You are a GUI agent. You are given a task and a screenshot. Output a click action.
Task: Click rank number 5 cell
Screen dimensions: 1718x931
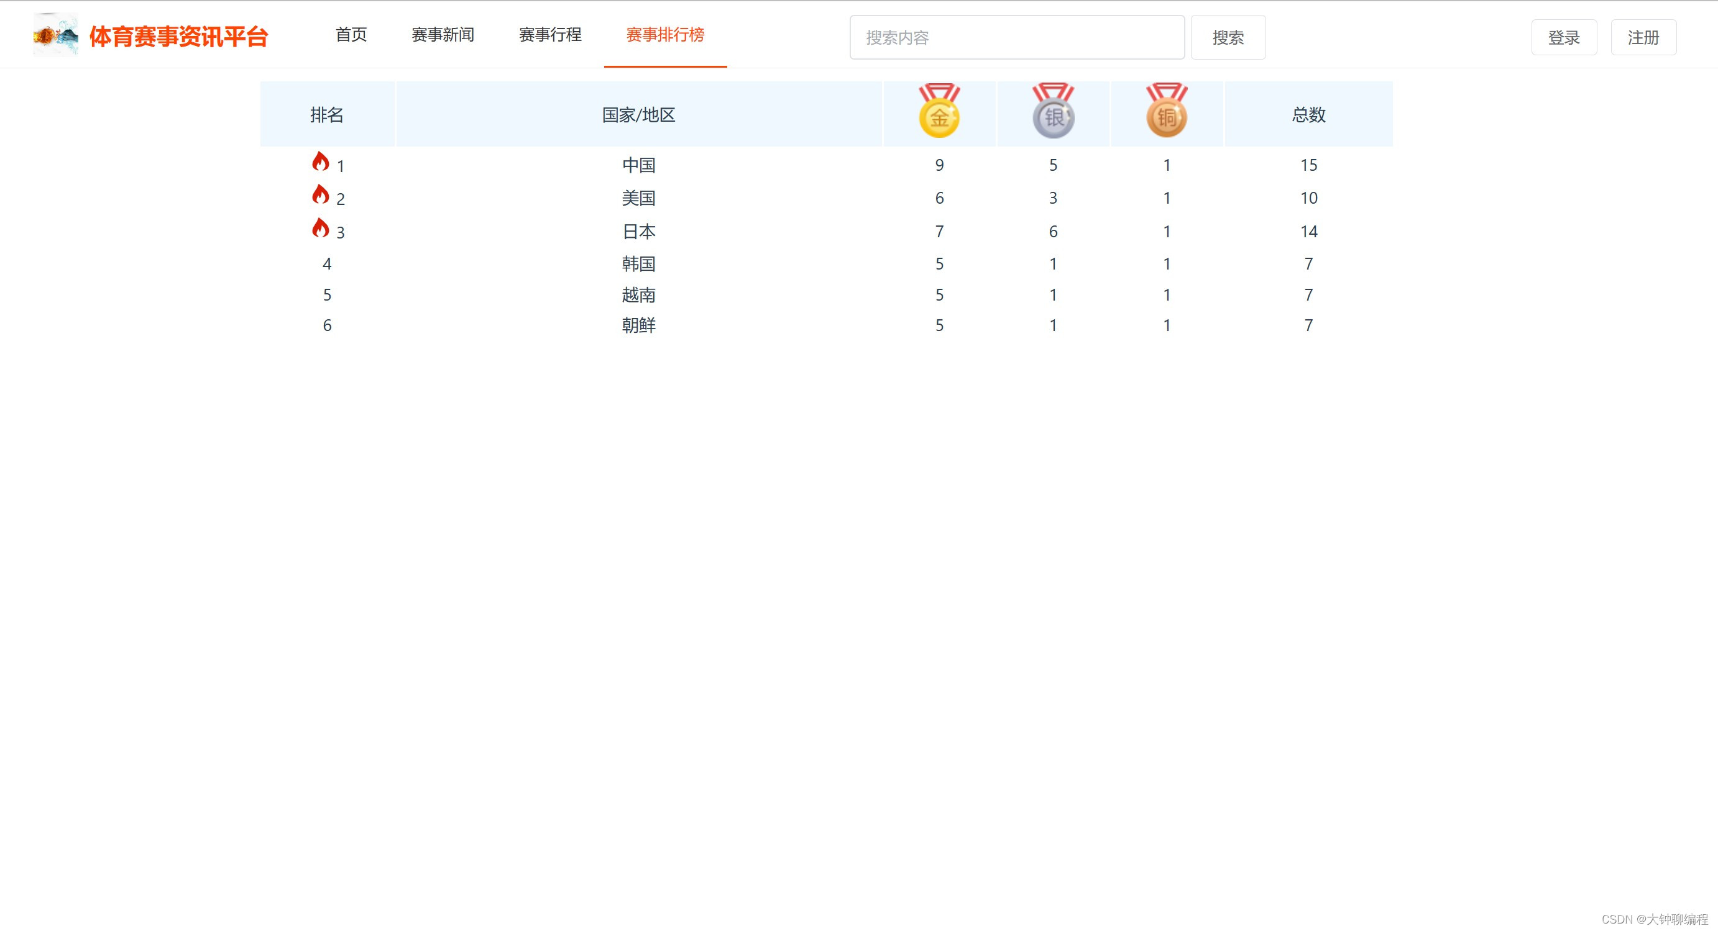[327, 294]
